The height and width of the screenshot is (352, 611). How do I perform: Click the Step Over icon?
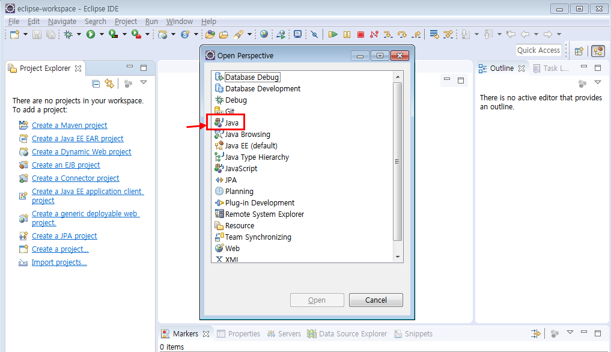coord(402,34)
